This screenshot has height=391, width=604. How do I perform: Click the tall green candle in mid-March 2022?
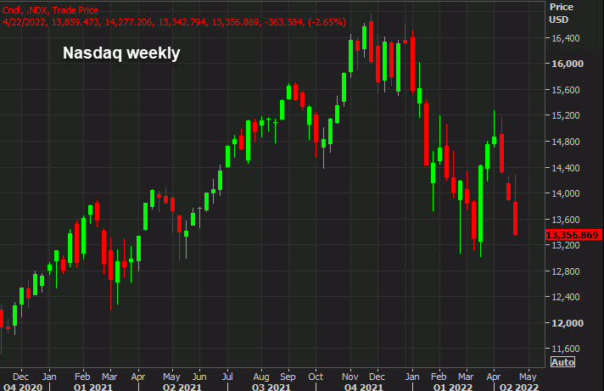coord(481,204)
